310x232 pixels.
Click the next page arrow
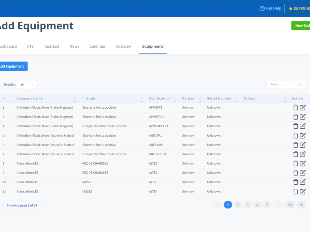pyautogui.click(x=301, y=205)
